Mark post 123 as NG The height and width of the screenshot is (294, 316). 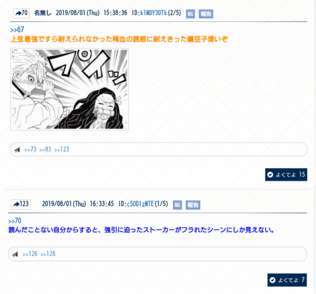point(177,205)
